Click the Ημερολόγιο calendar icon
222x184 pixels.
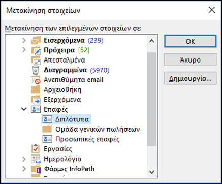coord(36,159)
